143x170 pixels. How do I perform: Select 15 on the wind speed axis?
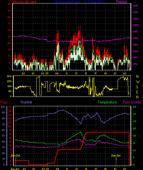point(9,50)
